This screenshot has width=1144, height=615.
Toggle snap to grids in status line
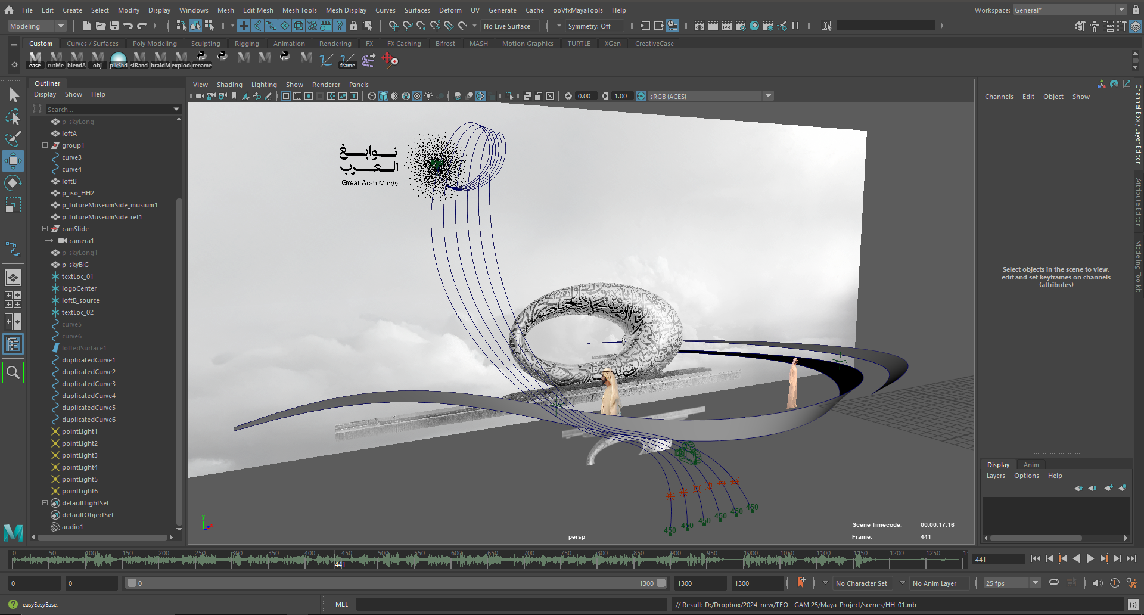[393, 26]
